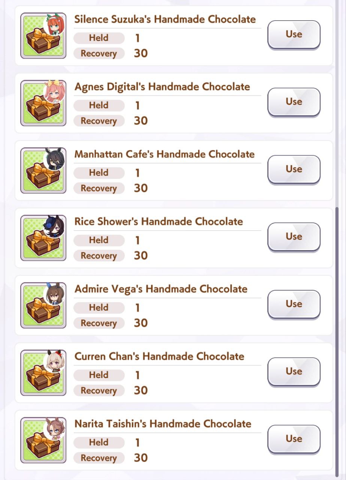Select the Narita Taishin's Handmade Chocolate title
346x480 pixels.
(x=163, y=424)
